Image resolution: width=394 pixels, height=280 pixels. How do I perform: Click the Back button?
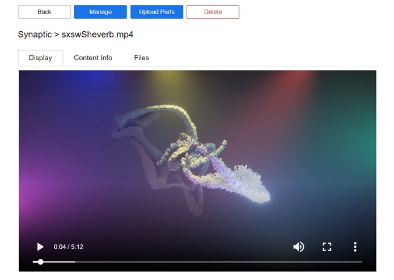click(44, 12)
